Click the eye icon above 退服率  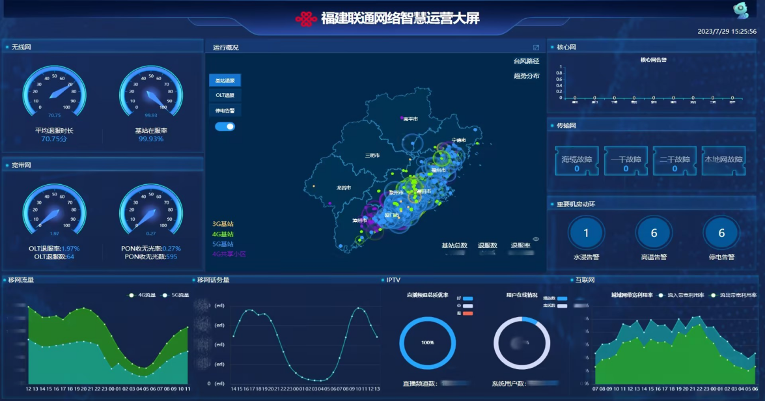point(536,239)
